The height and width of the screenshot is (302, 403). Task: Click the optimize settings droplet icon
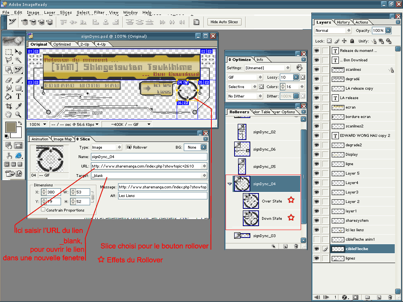pyautogui.click(x=299, y=68)
